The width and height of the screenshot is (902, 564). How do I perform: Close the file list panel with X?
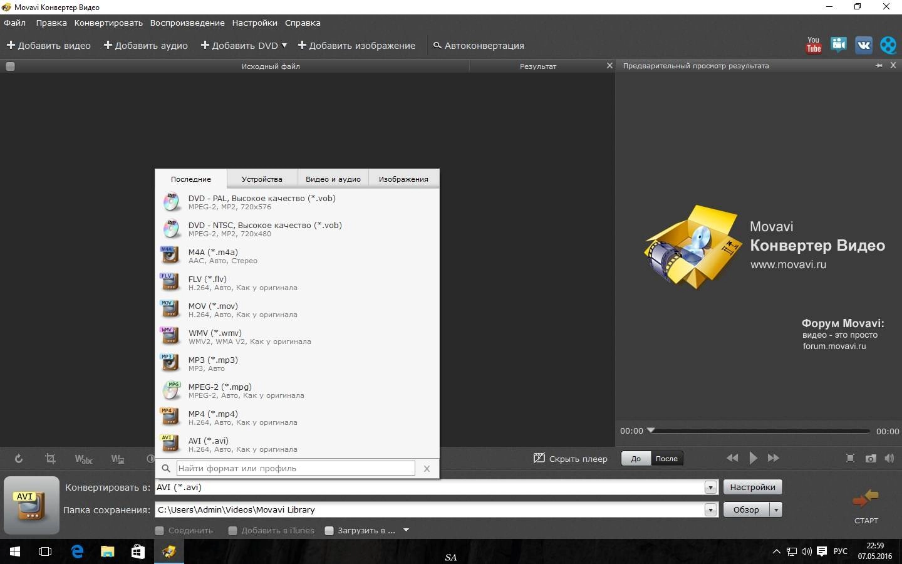[x=609, y=65]
